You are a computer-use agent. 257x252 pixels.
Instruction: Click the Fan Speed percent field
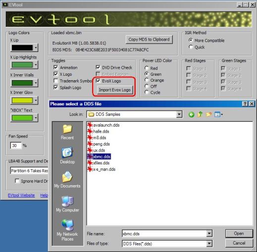(16, 146)
